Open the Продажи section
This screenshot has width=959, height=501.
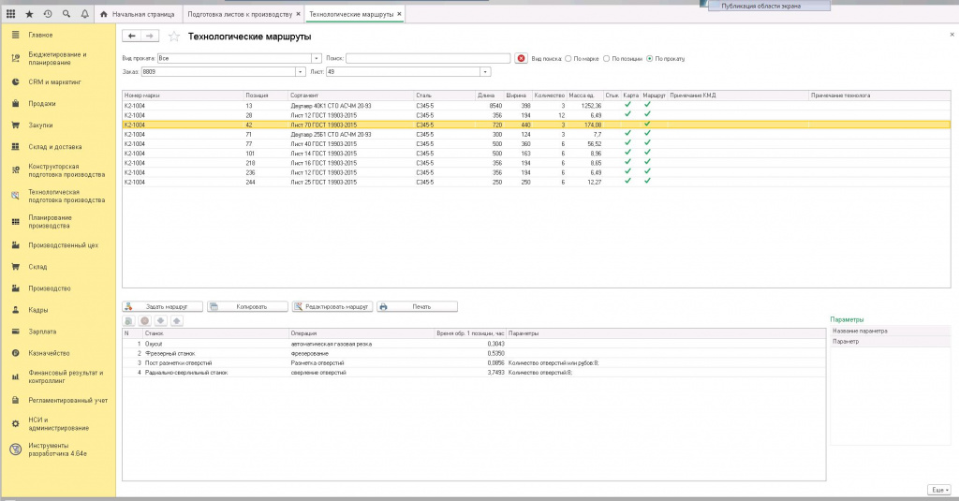click(41, 103)
